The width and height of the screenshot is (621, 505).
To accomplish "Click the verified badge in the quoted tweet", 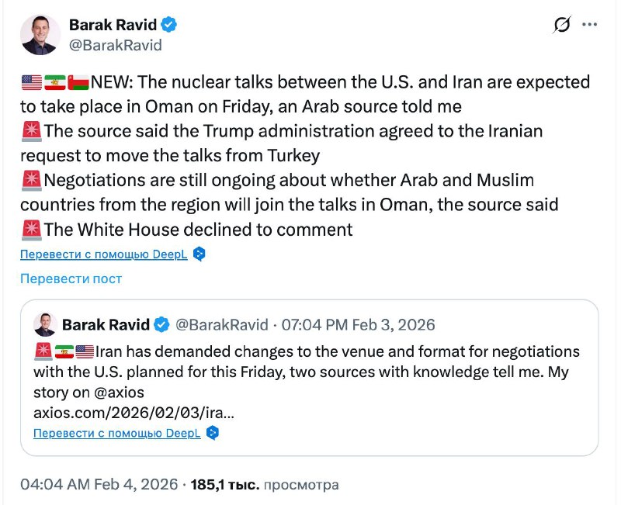I will (162, 324).
